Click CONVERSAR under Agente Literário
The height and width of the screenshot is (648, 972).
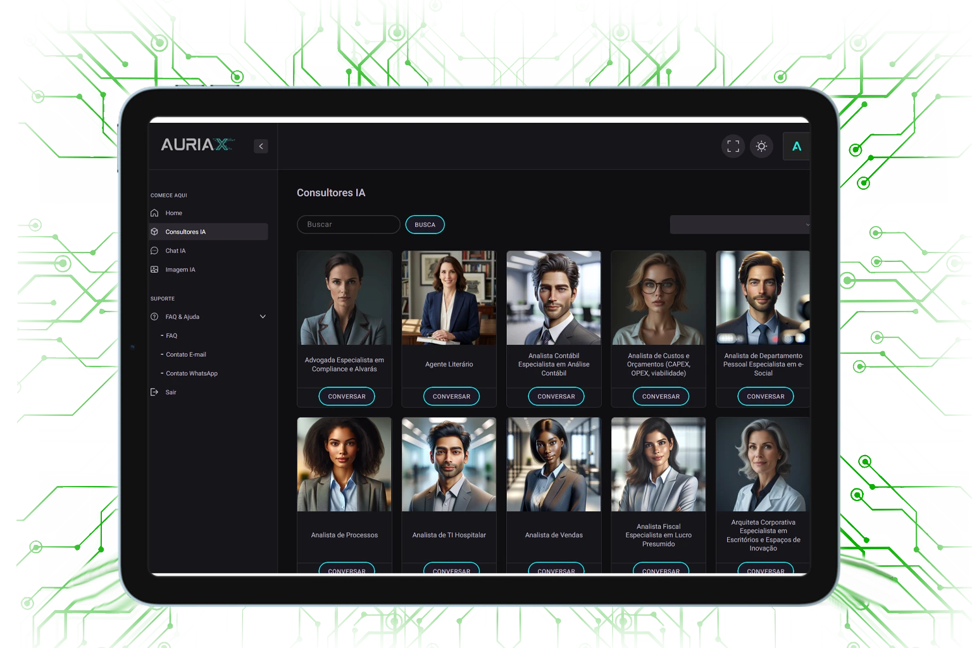[451, 397]
